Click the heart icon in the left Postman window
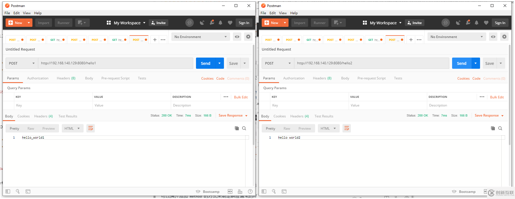 230,23
